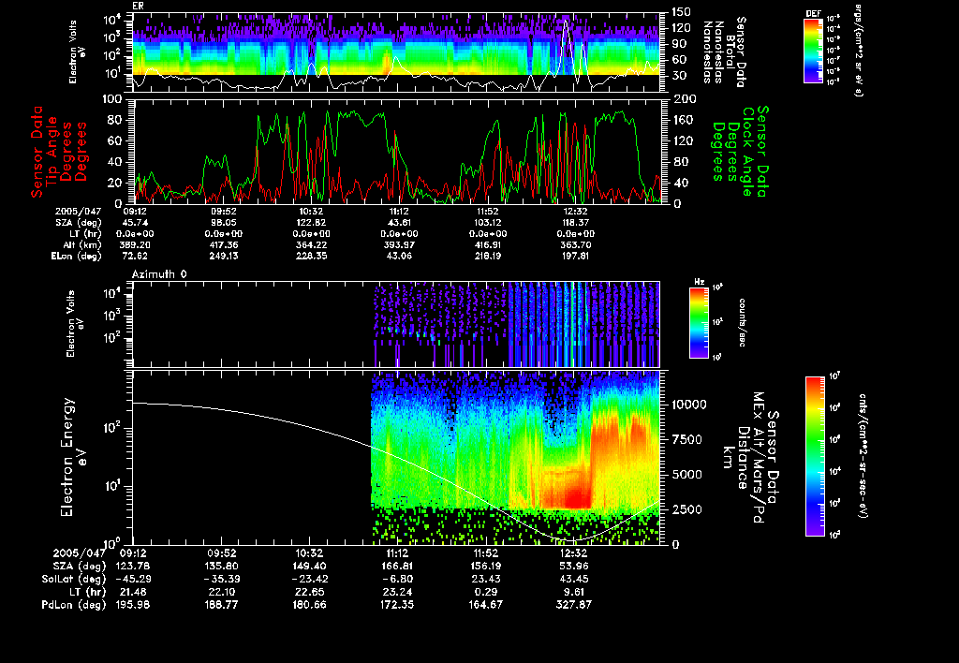Select SZA value 166.81
959x663 pixels.
[x=397, y=566]
